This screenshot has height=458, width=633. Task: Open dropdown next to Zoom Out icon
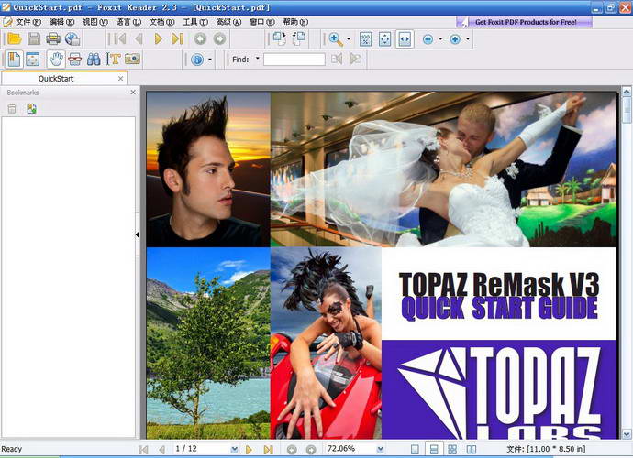coord(440,39)
